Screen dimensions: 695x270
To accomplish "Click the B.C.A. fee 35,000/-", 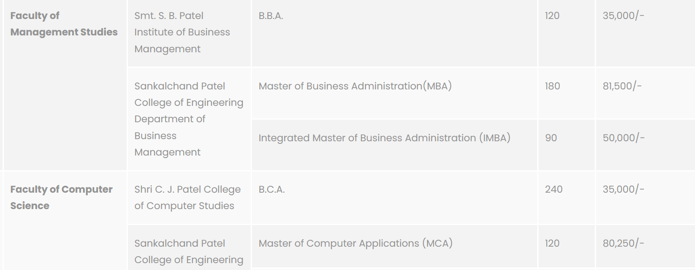I will tap(623, 189).
